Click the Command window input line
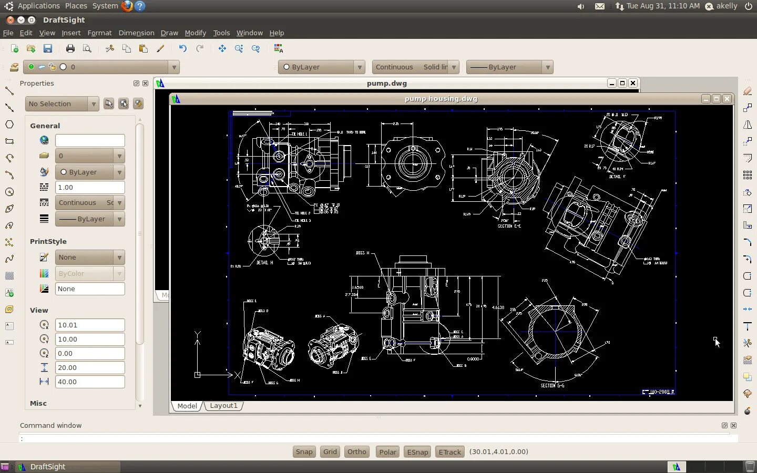This screenshot has width=757, height=473. tap(378, 439)
